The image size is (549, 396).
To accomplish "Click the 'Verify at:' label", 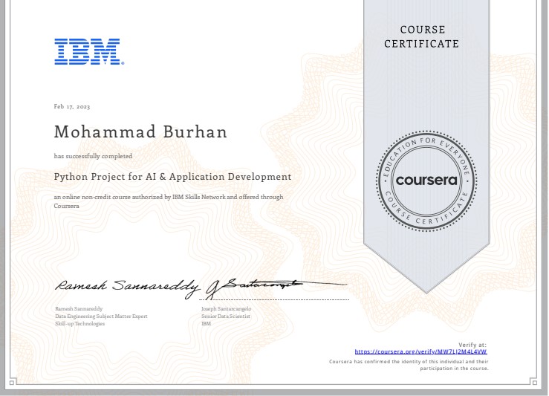I will click(472, 345).
